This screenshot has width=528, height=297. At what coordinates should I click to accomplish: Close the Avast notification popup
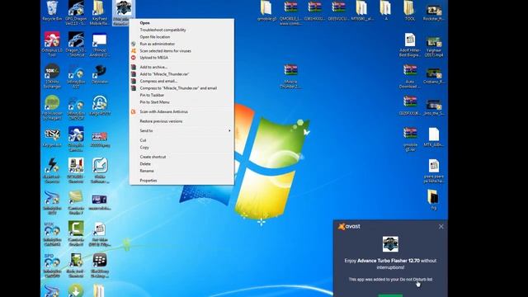[441, 227]
